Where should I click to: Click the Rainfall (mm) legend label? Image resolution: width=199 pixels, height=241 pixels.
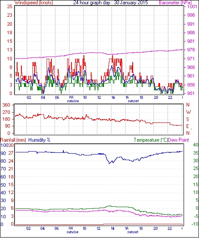tap(13, 140)
